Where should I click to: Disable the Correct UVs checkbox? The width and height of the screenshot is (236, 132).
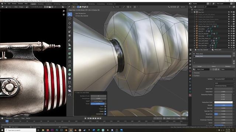tap(105, 114)
